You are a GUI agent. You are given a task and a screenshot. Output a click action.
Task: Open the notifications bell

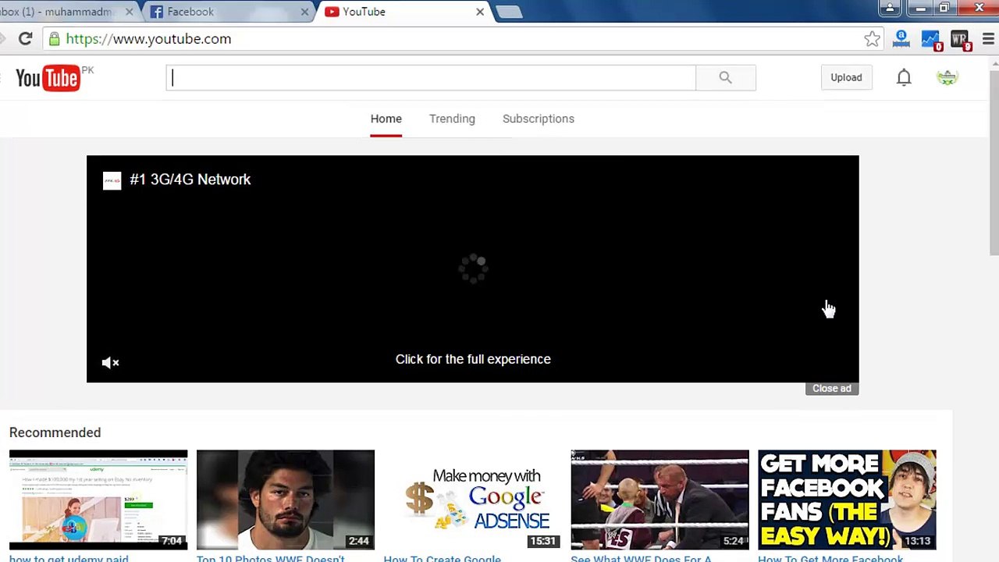(x=904, y=77)
